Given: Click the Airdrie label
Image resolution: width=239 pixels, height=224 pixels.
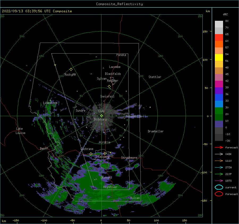Looking at the screenshot, I should pyautogui.click(x=105, y=142).
